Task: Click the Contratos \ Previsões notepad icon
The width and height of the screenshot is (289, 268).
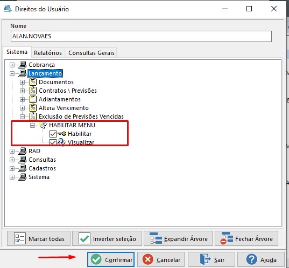Action: click(33, 91)
